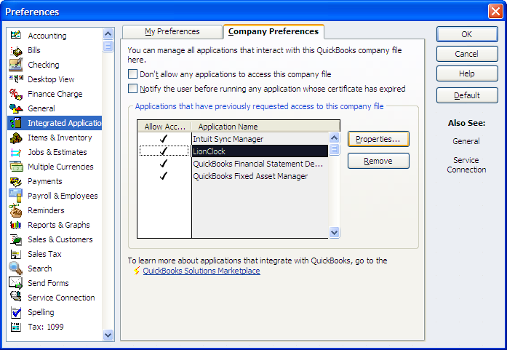Toggle access for QuickBooks Fixed Asset Manager

coord(164,175)
